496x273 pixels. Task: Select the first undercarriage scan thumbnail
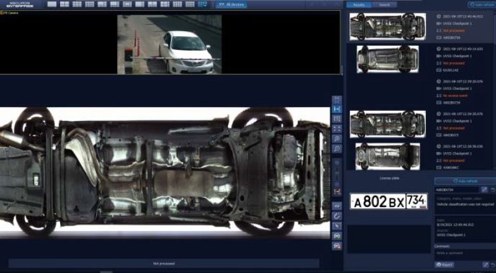coord(387,27)
